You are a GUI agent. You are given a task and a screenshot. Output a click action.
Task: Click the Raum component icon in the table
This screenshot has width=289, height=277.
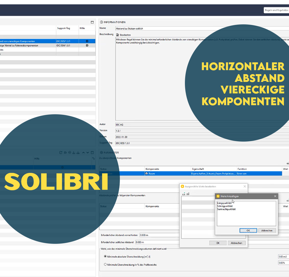[147, 173]
